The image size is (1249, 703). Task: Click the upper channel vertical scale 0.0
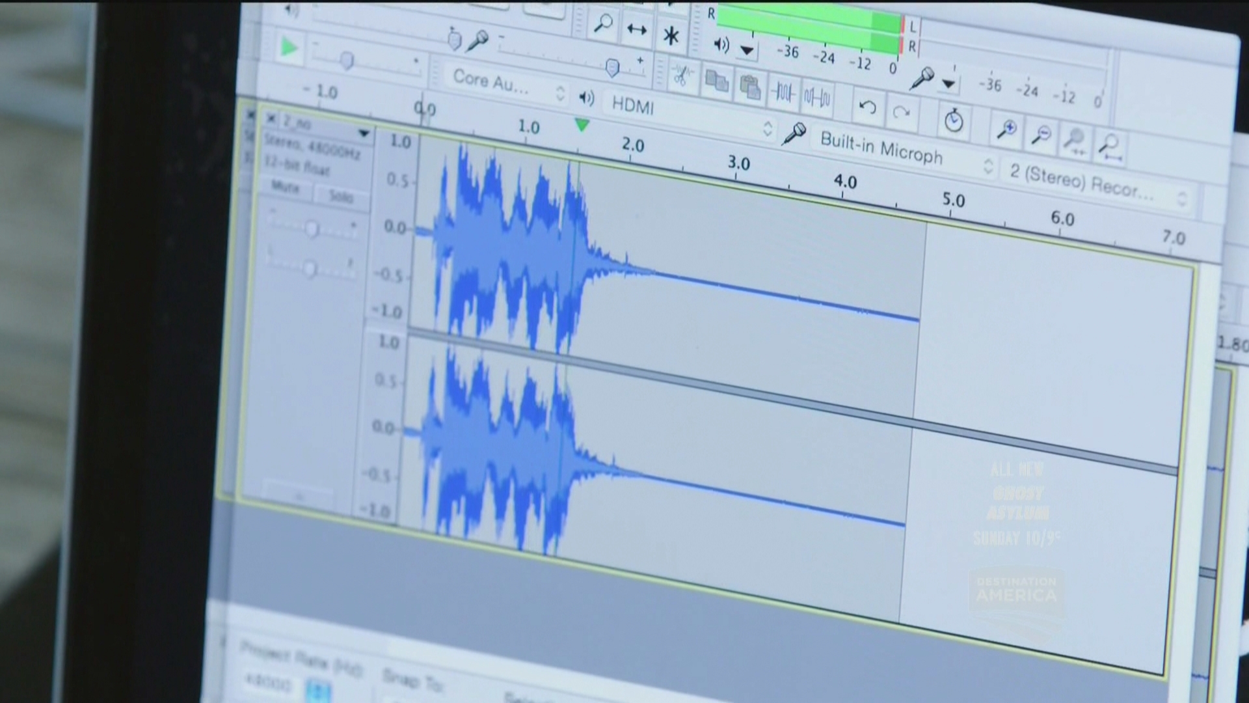tap(395, 227)
